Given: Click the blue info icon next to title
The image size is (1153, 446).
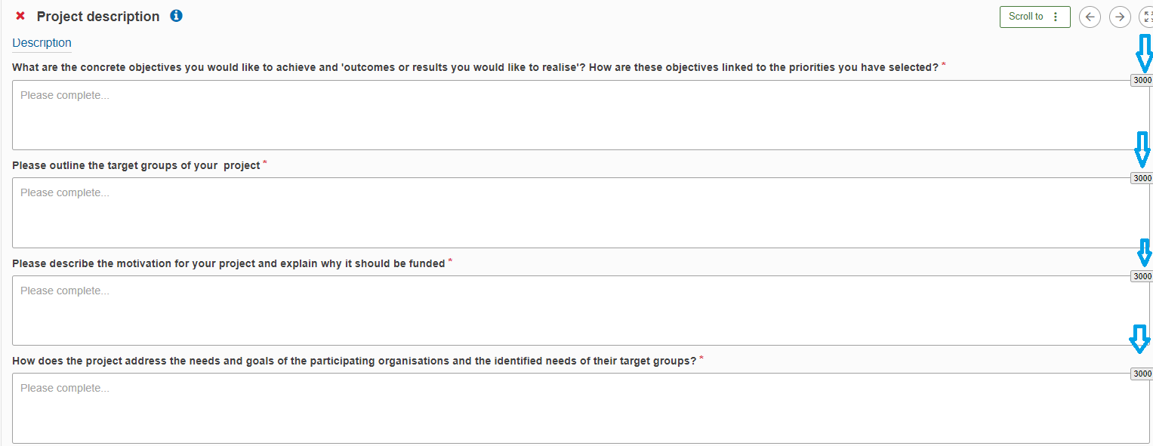Looking at the screenshot, I should click(176, 16).
